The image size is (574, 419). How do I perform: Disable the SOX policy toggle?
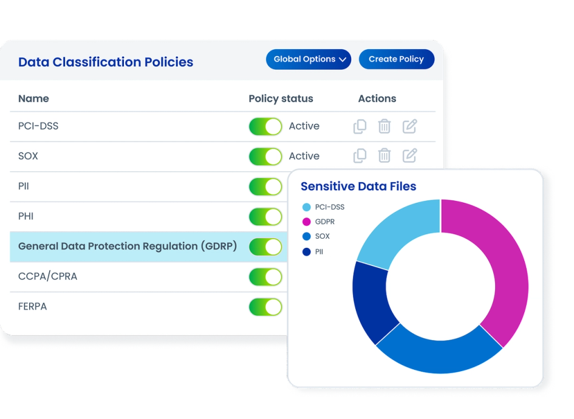pyautogui.click(x=265, y=157)
